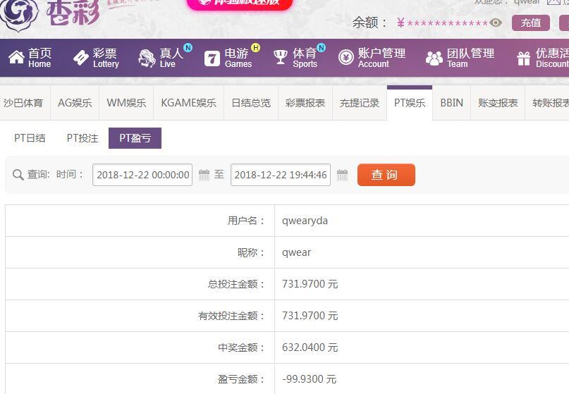Click the masked balance asterisks
The width and height of the screenshot is (569, 394).
click(448, 23)
